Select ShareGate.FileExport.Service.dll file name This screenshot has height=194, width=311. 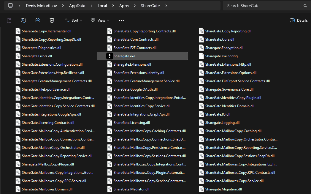46,89
